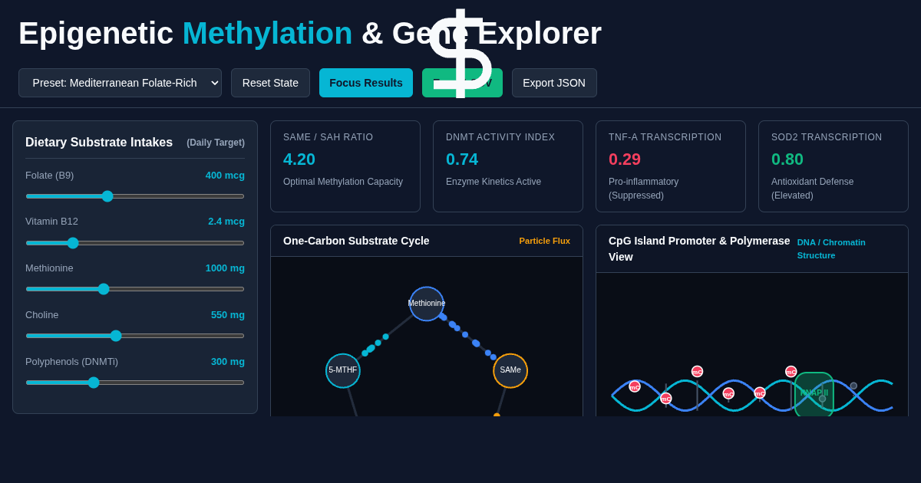
Task: Click the Polyphenols value '300 mg'
Action: [x=228, y=362]
